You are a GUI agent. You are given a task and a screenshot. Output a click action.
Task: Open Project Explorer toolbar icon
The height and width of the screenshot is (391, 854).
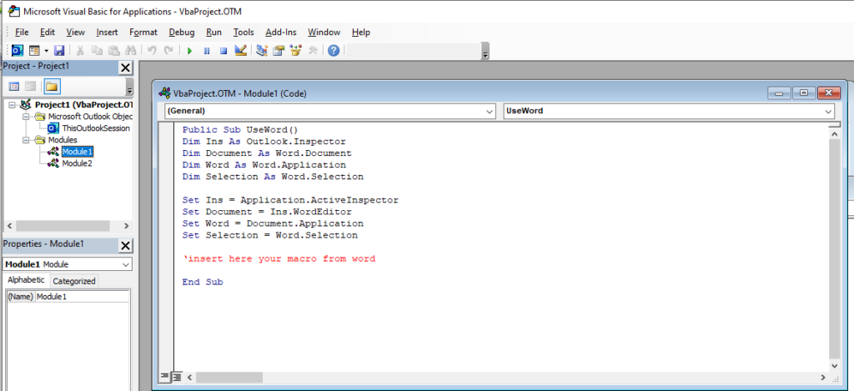tap(261, 51)
